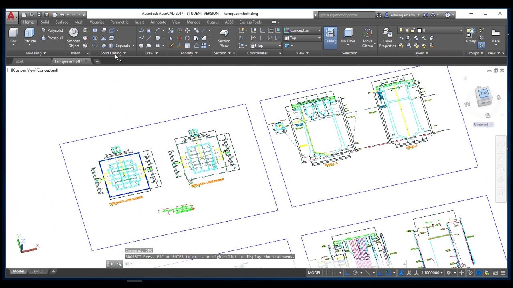
Task: Click the Customization menu icon in status bar
Action: [503, 273]
